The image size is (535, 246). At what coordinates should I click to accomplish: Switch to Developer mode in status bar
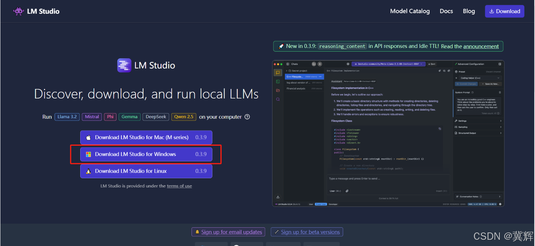tap(333, 204)
